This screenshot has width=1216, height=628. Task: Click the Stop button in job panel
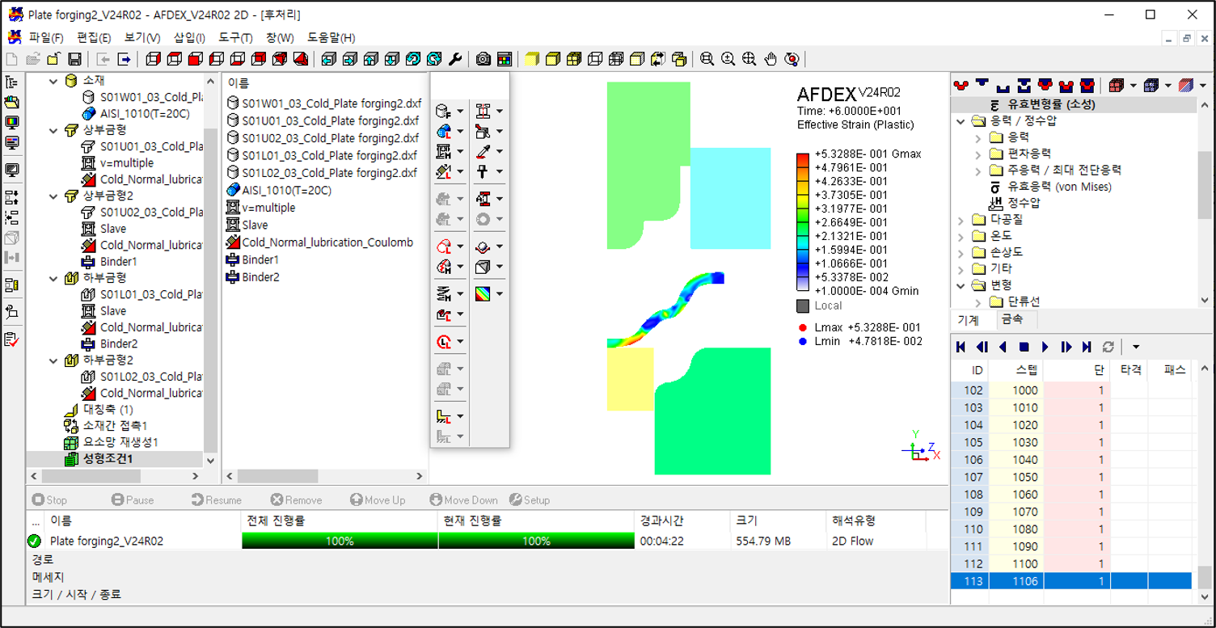point(49,500)
